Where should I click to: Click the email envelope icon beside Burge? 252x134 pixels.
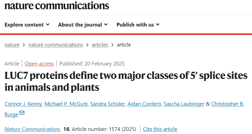(22, 113)
